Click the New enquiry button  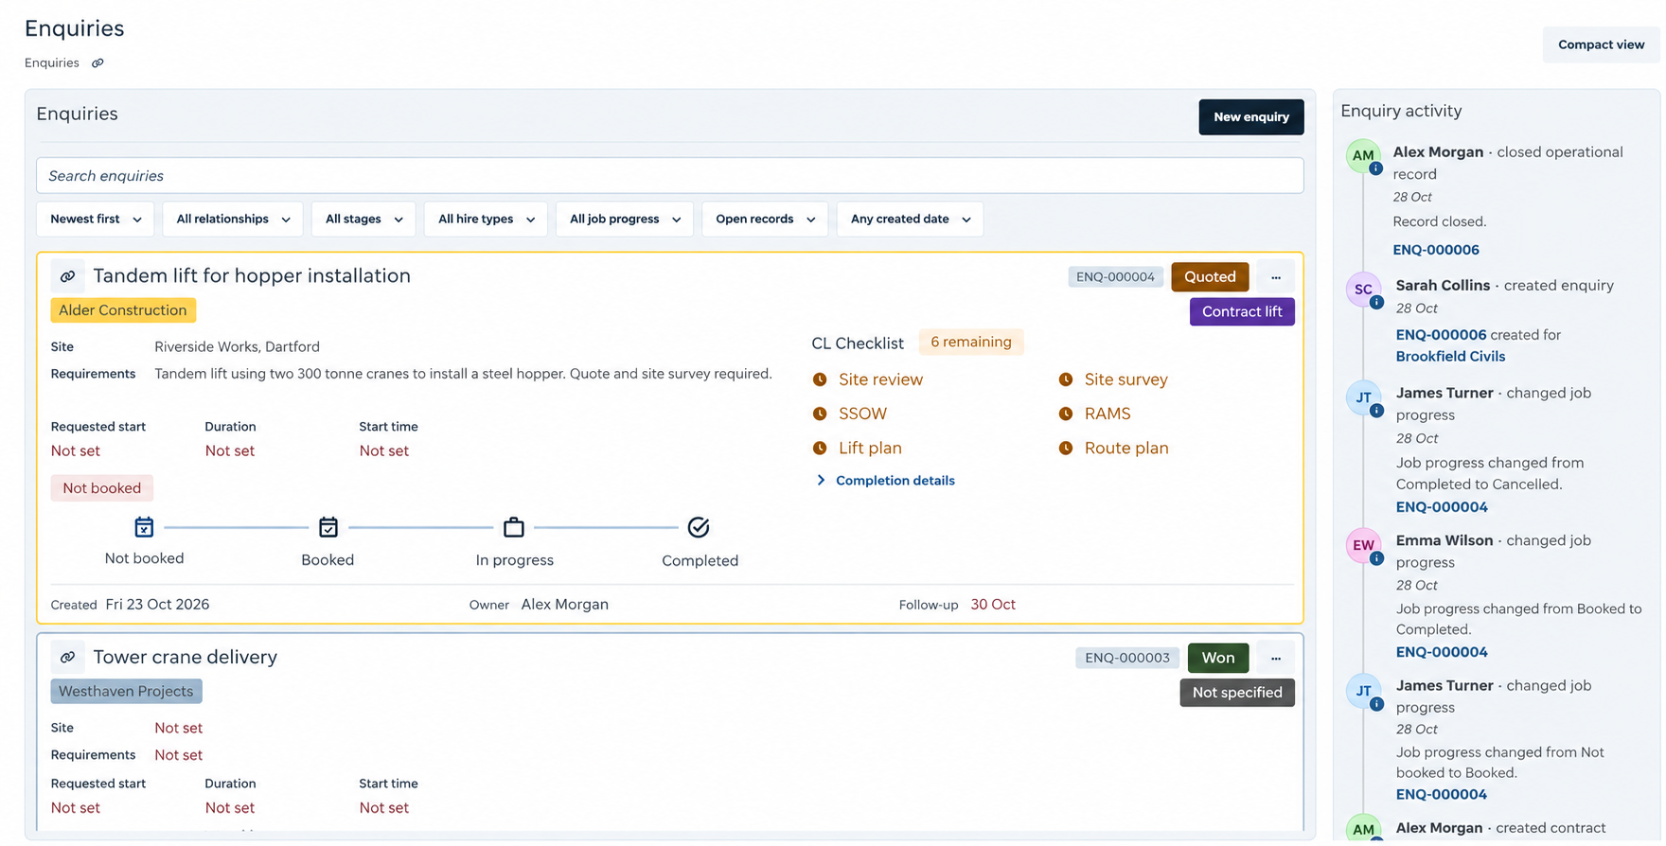1251,117
